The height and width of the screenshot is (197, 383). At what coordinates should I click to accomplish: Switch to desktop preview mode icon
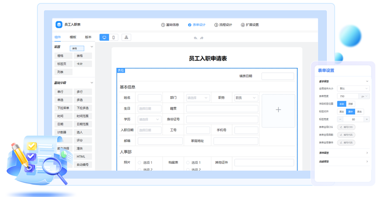coord(104,37)
